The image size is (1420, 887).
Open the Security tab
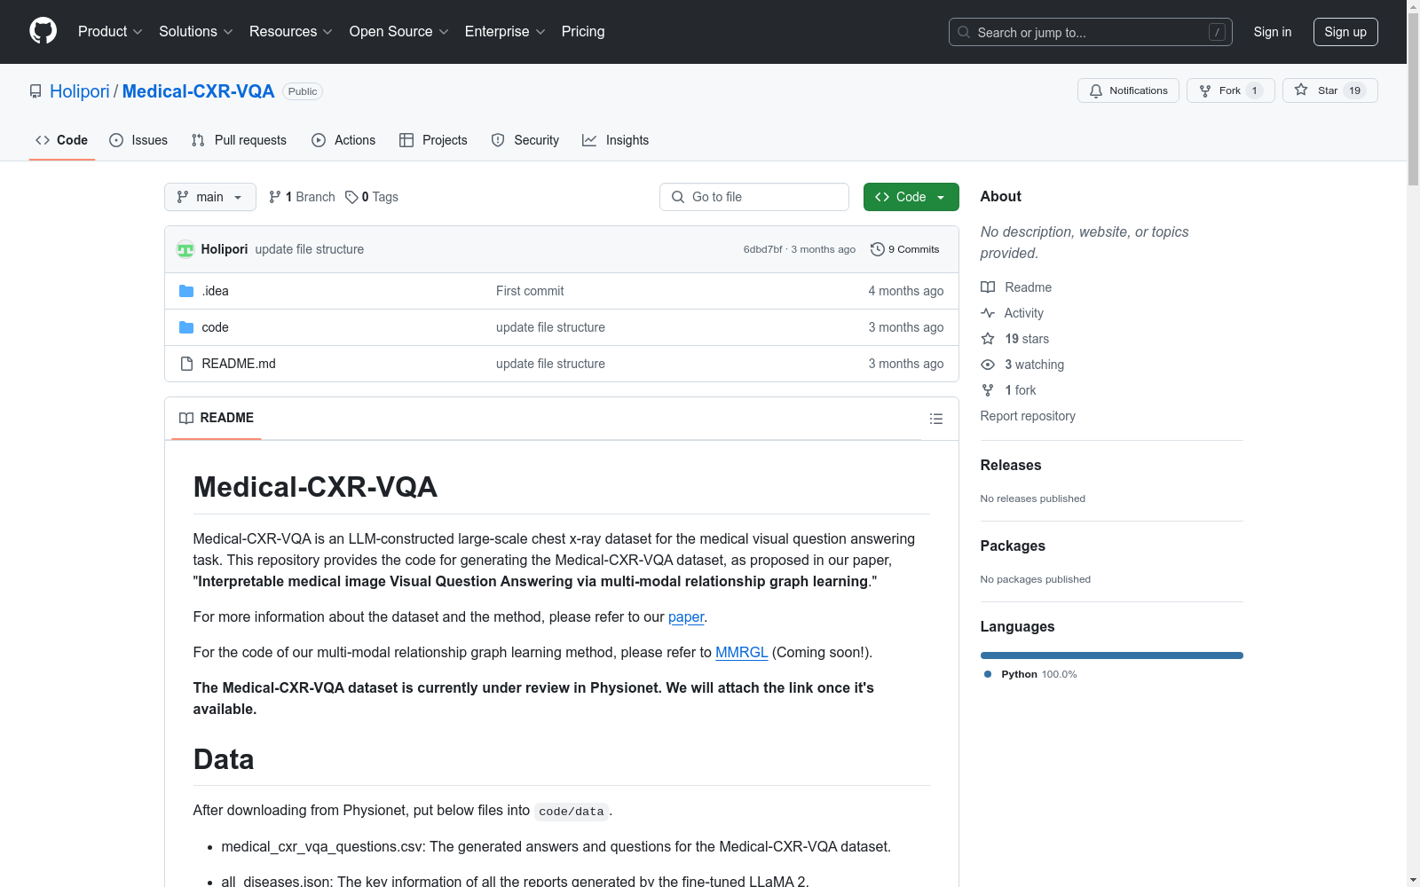coord(525,140)
